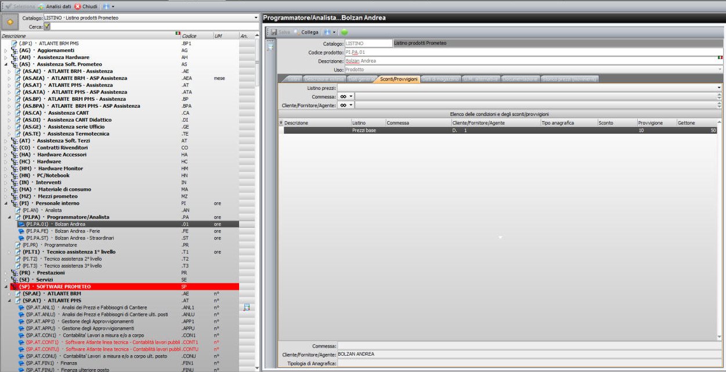This screenshot has width=726, height=372.
Task: Click the Analisi dati toolbar button
Action: pos(55,6)
